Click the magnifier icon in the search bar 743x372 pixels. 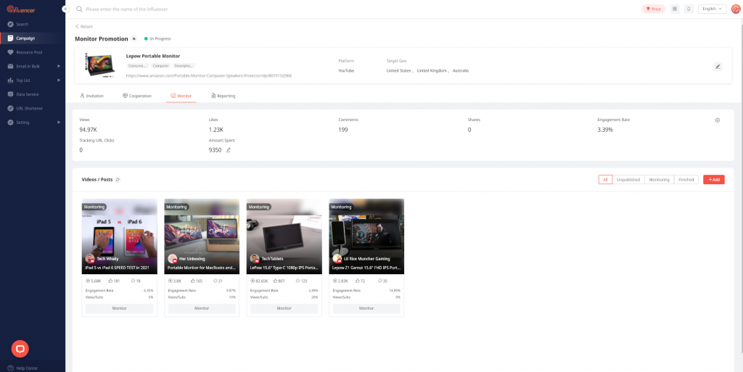79,9
